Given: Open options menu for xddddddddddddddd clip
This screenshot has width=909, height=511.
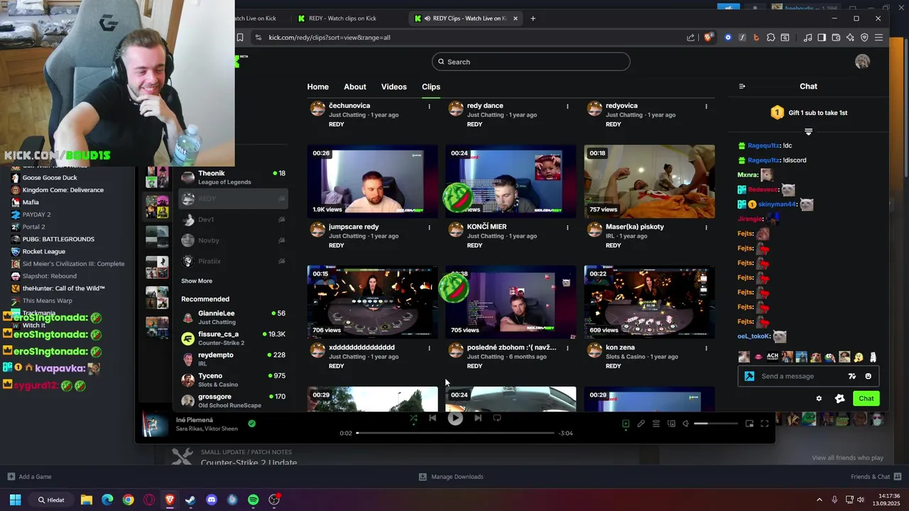Looking at the screenshot, I should click(429, 348).
